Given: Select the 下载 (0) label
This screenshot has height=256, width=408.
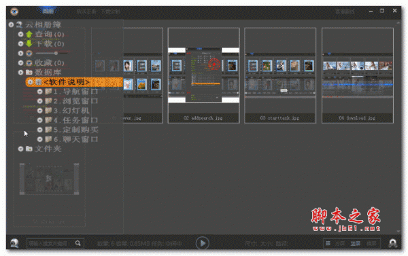Looking at the screenshot, I should tap(50, 43).
